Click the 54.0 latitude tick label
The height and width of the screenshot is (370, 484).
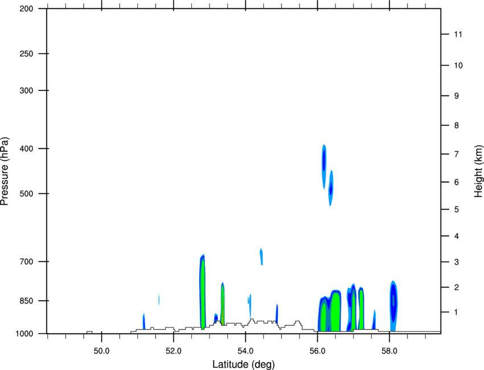[245, 351]
